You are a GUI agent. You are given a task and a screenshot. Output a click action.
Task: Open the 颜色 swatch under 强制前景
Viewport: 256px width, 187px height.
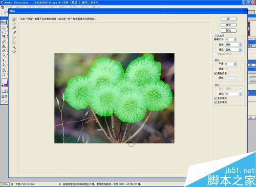click(x=231, y=78)
